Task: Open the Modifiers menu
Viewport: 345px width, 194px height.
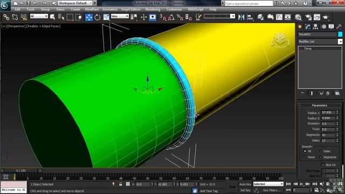Action: [x=92, y=10]
